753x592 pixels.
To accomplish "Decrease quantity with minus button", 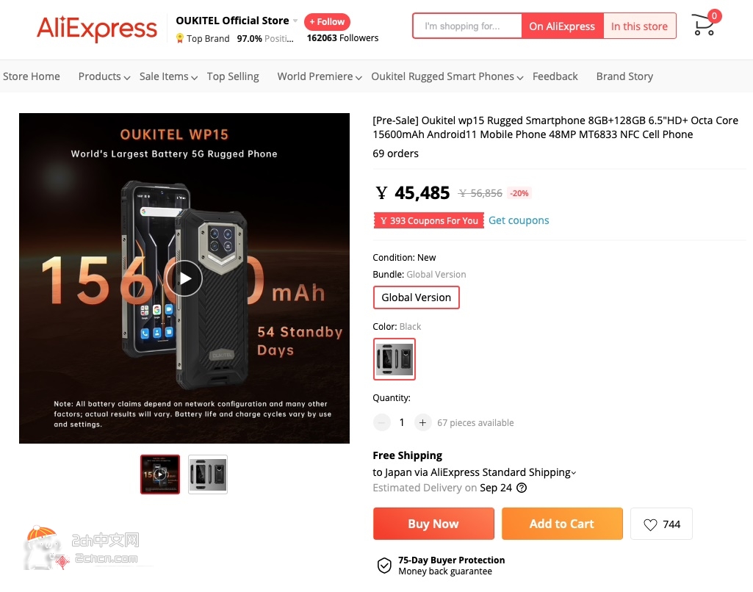I will [382, 422].
